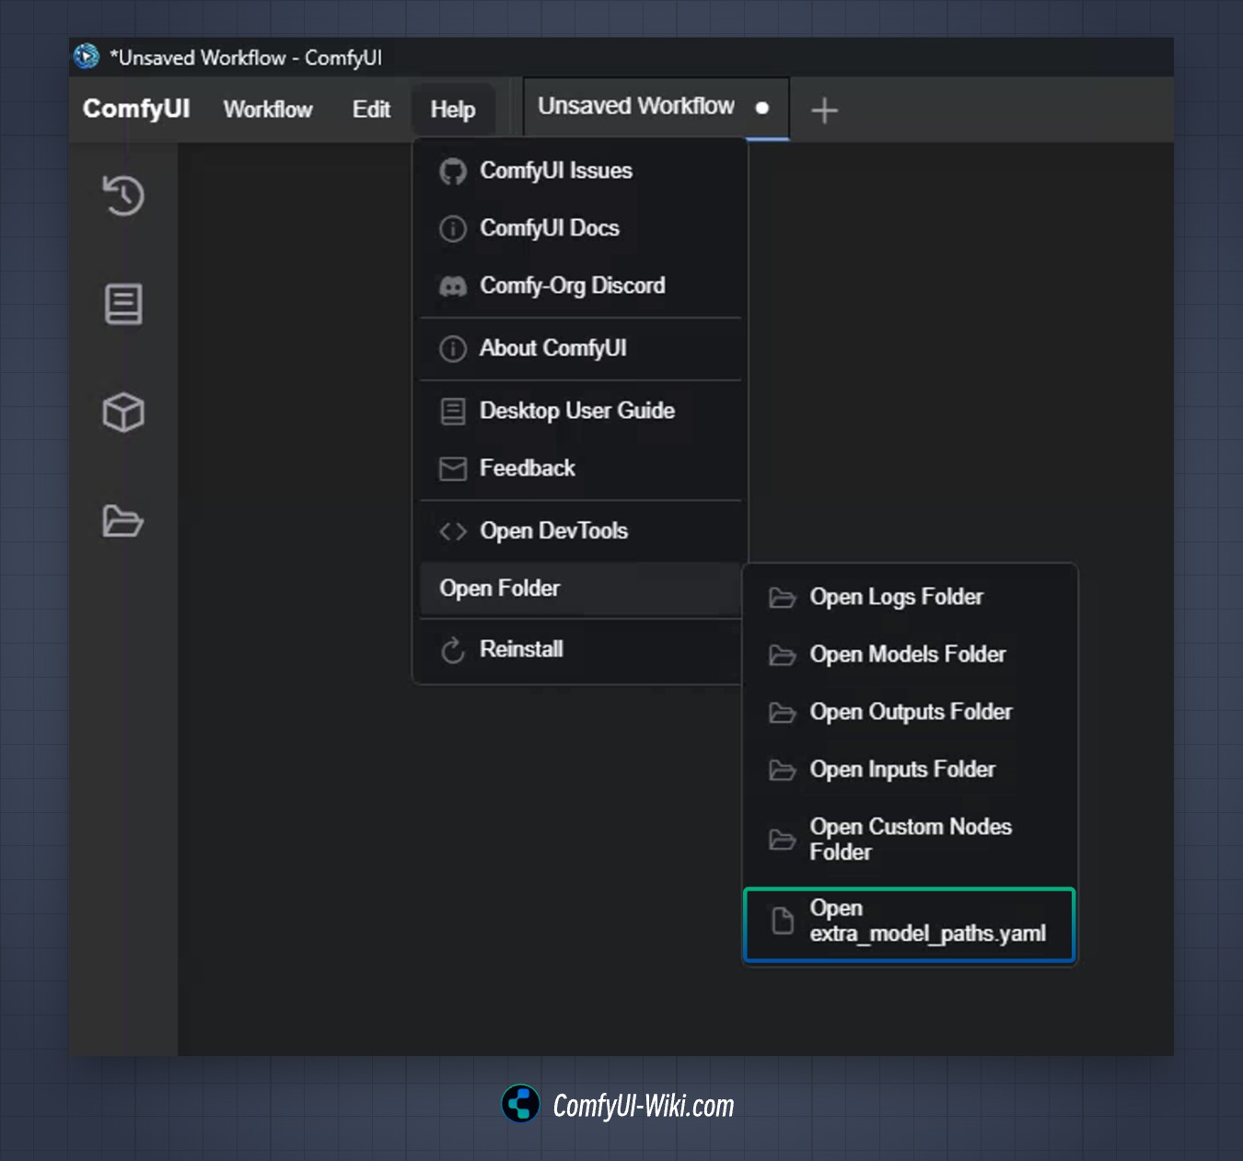This screenshot has width=1243, height=1161.
Task: Open the Queue history sidebar icon
Action: pos(123,195)
